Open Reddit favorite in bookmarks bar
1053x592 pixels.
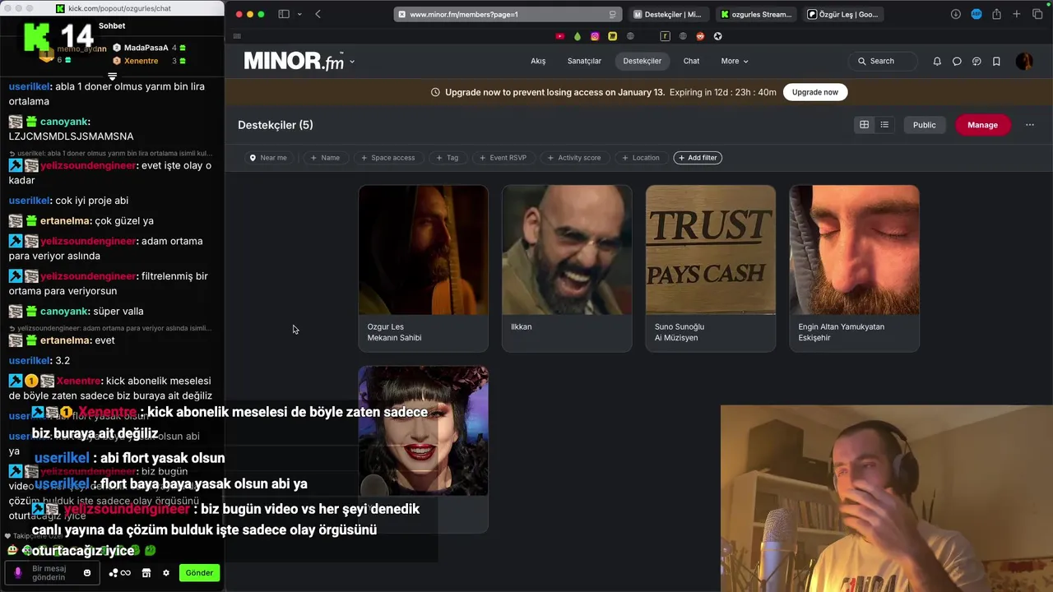pos(700,36)
